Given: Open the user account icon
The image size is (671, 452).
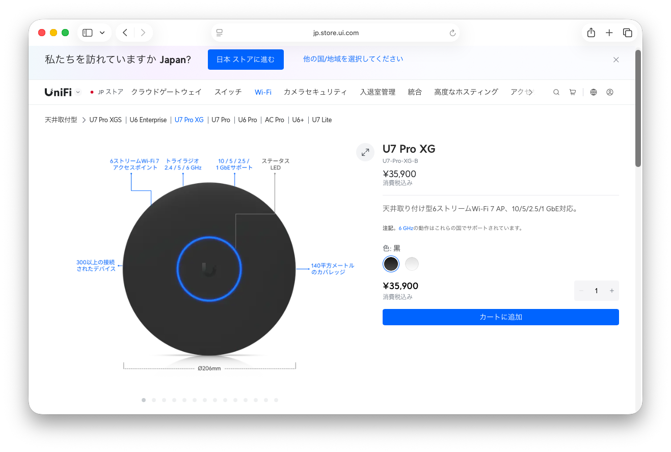Looking at the screenshot, I should pyautogui.click(x=610, y=92).
